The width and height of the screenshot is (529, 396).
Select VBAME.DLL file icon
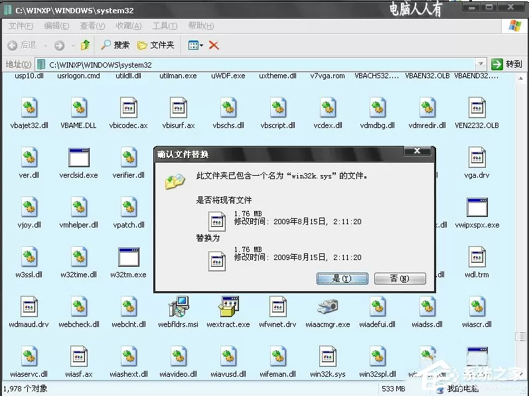point(79,108)
